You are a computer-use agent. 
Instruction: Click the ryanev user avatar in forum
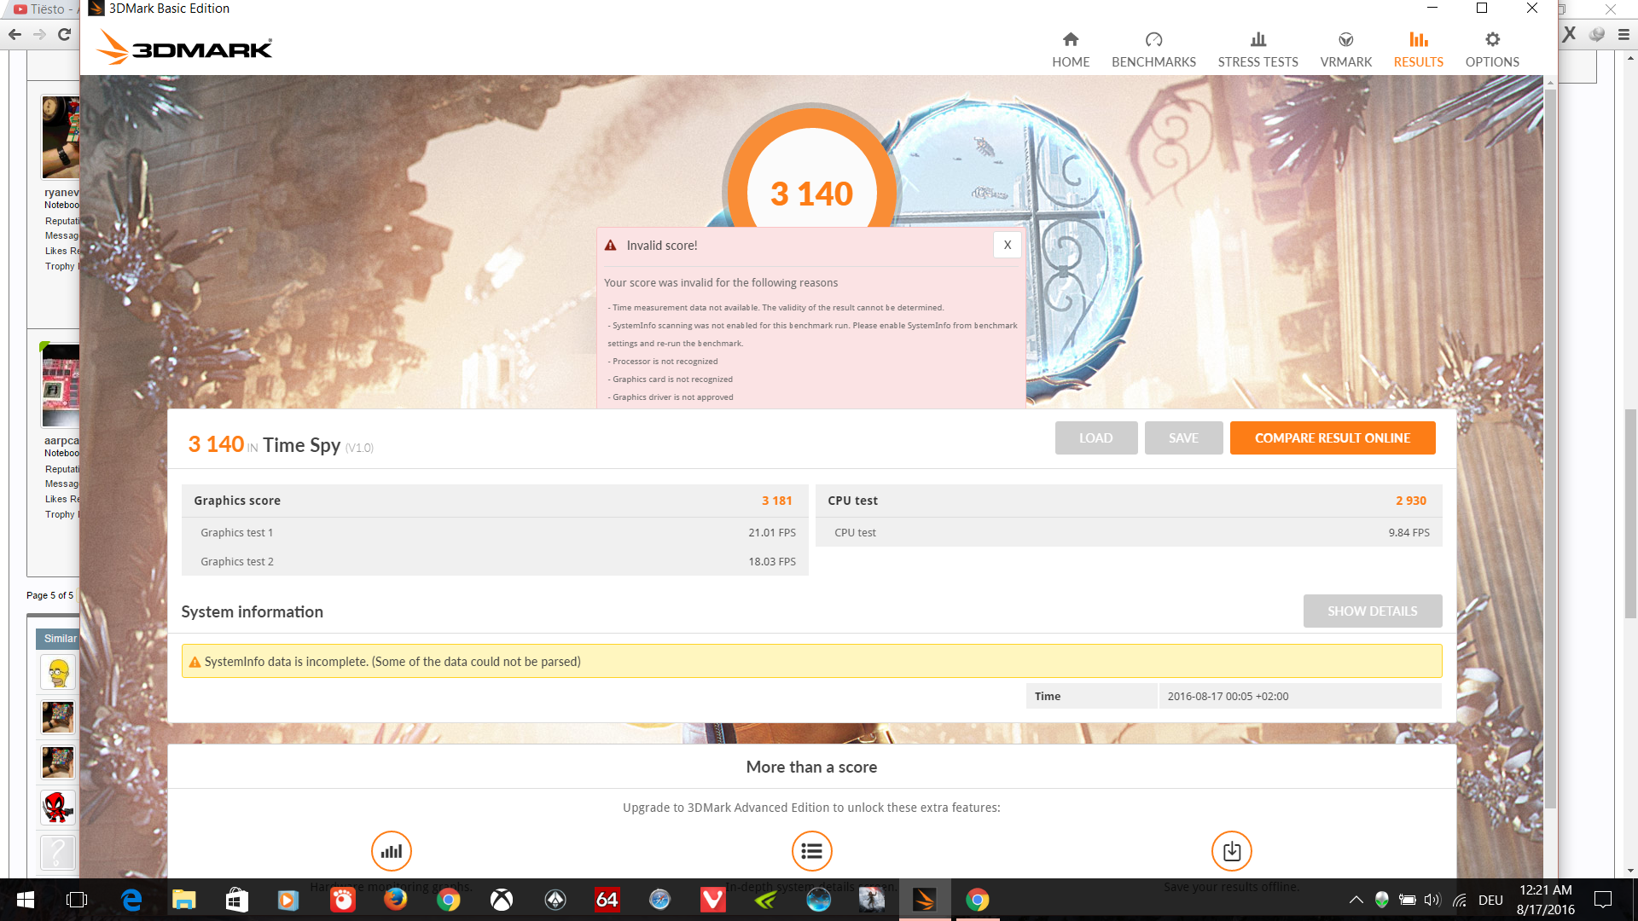(x=61, y=136)
